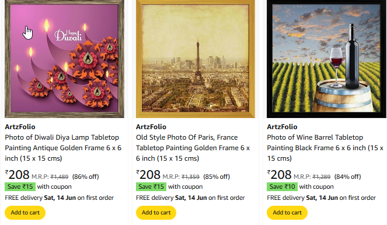This screenshot has width=387, height=225.
Task: Apply Save ₹10 coupon on Wine Barrel painting
Action: point(282,186)
